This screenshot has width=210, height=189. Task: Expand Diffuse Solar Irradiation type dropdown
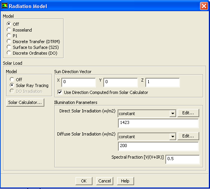point(173,137)
